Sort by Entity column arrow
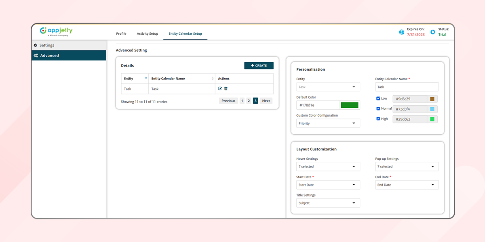The image size is (485, 242). (x=146, y=77)
